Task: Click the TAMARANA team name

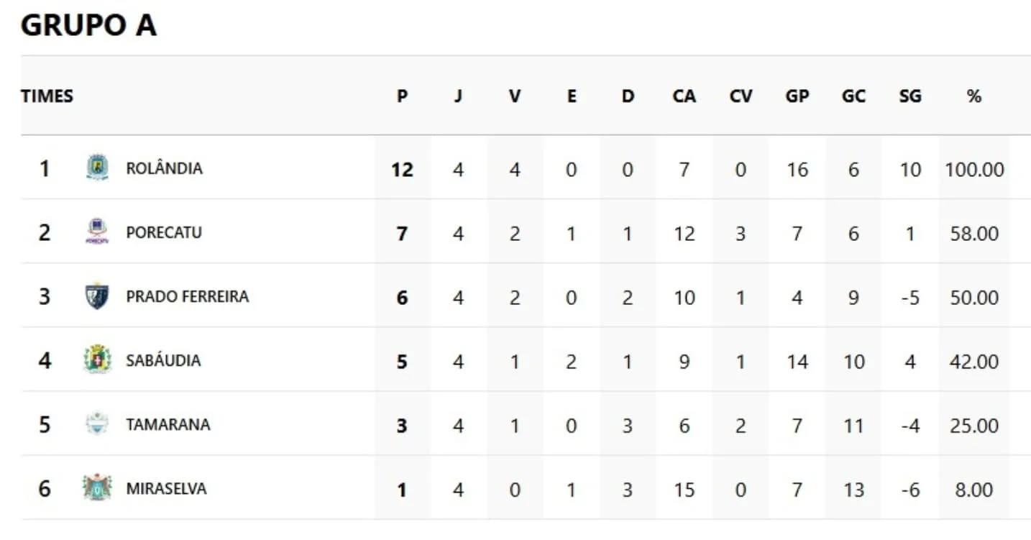Action: coord(168,424)
